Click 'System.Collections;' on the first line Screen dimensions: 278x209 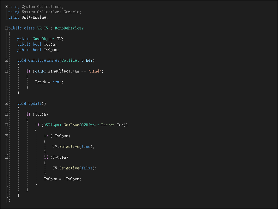(43, 7)
